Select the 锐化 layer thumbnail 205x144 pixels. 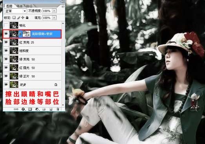pyautogui.click(x=14, y=25)
